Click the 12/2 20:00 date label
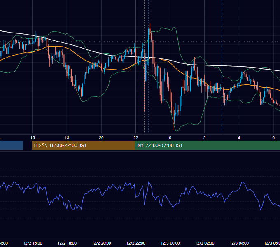 [x=101, y=243]
